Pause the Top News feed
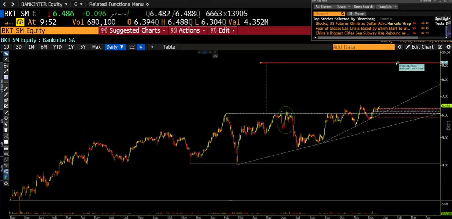 (x=357, y=14)
